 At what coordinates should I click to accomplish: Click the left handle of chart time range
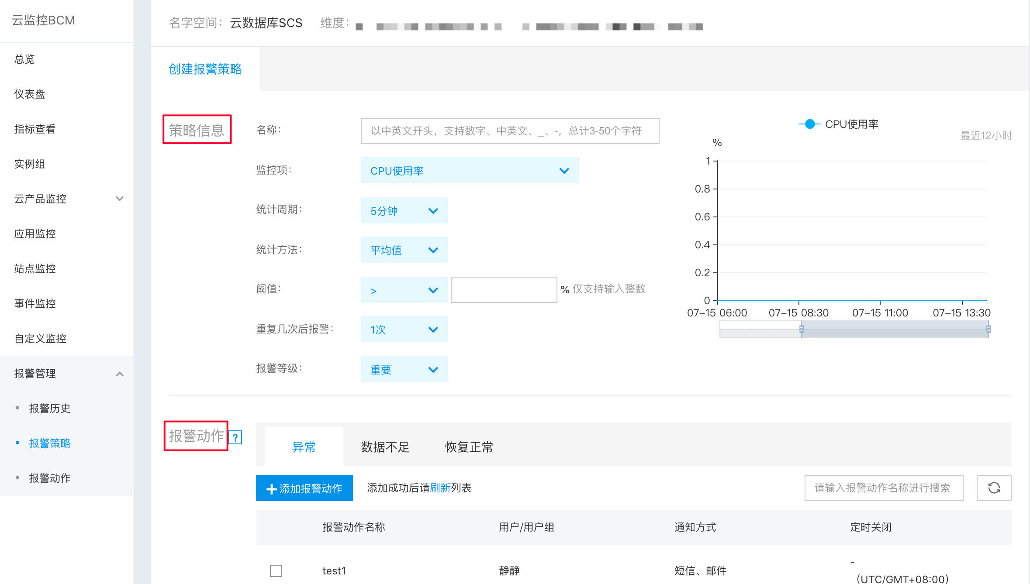pyautogui.click(x=802, y=329)
